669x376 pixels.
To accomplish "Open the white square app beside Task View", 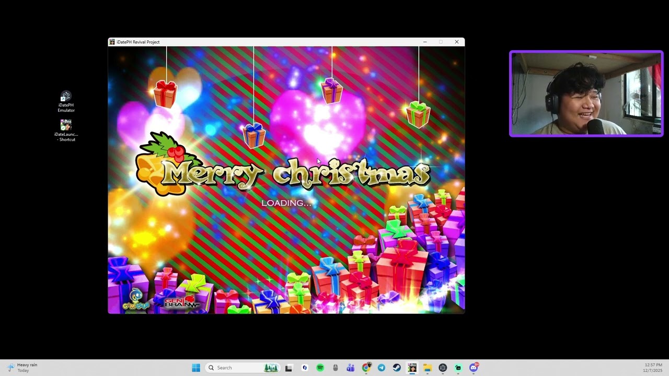I will click(x=305, y=368).
